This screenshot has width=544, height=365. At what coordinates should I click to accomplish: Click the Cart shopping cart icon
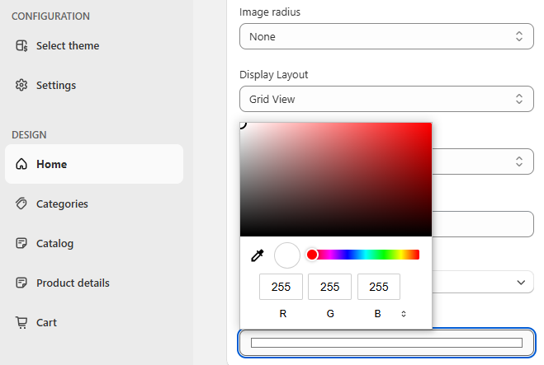(21, 322)
